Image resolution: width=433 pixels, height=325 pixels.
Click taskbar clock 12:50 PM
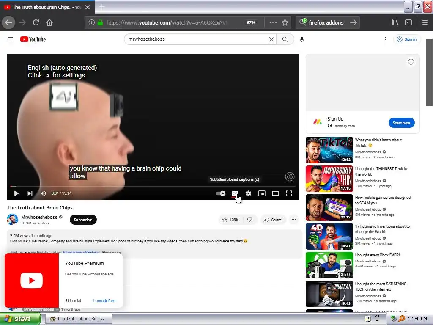[417, 319]
